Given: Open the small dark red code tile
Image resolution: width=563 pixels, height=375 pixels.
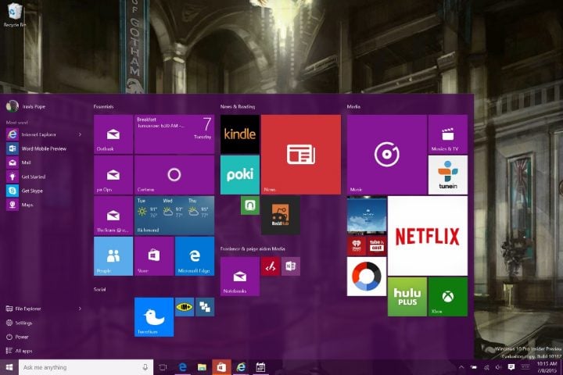Looking at the screenshot, I should pos(271,266).
